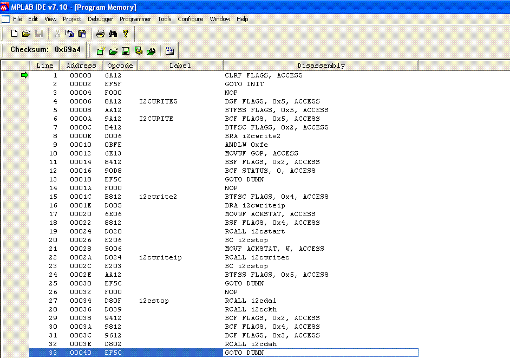
Task: Click the Open Project icon
Action: click(113, 51)
